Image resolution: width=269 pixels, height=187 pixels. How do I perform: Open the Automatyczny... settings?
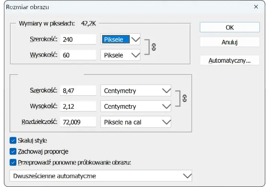tap(230, 61)
